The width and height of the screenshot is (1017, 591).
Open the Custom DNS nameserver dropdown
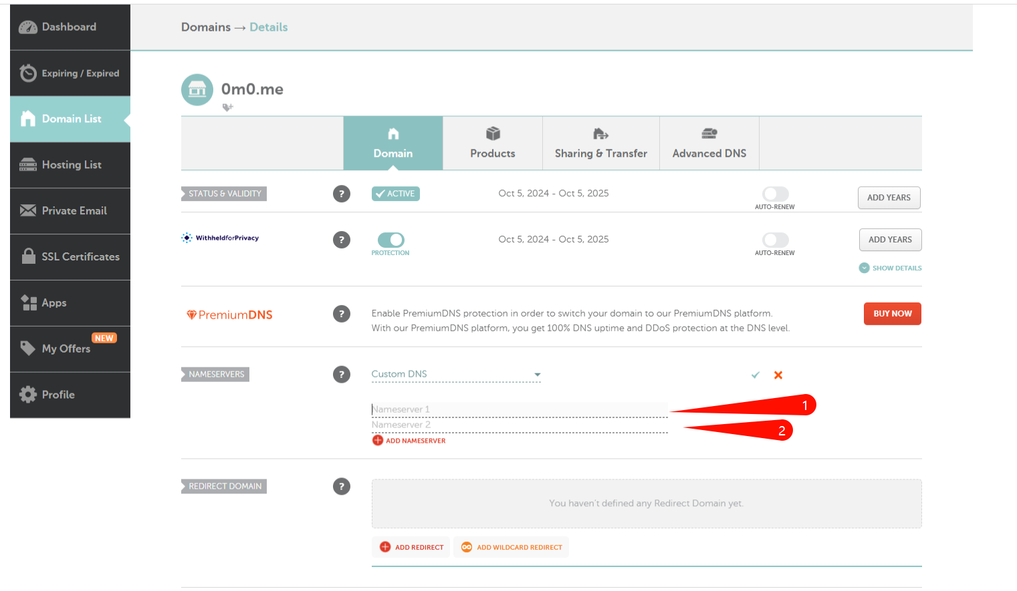click(x=456, y=375)
